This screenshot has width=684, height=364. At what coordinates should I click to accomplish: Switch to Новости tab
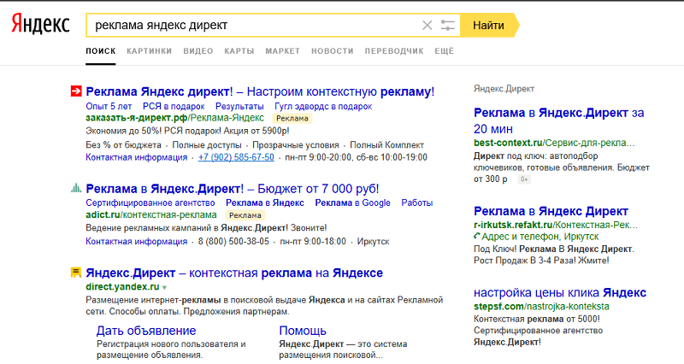333,51
